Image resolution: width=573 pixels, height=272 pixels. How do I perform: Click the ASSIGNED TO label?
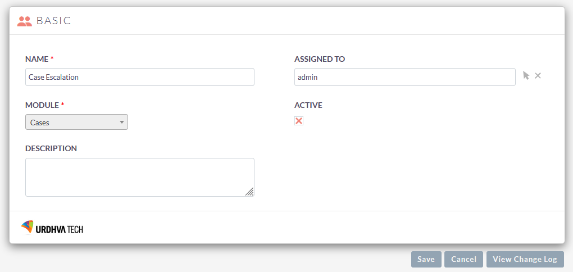(x=320, y=59)
